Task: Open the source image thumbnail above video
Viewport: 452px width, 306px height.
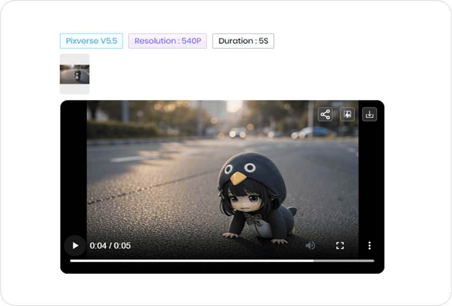Action: [x=75, y=74]
